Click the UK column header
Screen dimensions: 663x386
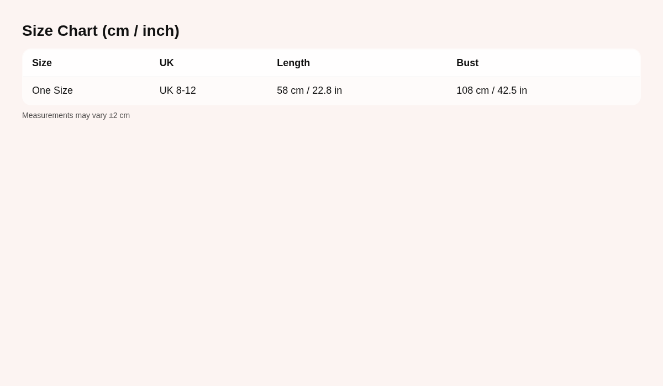click(x=167, y=63)
